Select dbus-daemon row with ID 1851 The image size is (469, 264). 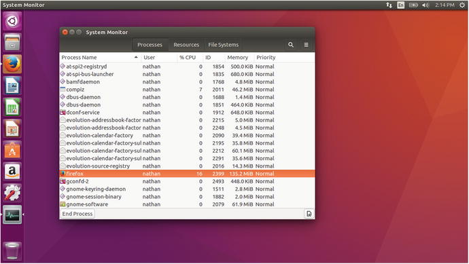point(187,105)
